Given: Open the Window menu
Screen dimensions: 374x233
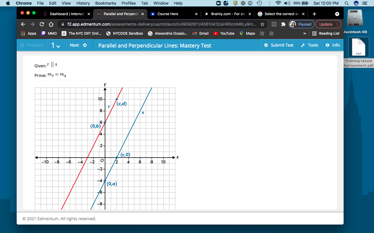Looking at the screenshot, I should [x=161, y=3].
